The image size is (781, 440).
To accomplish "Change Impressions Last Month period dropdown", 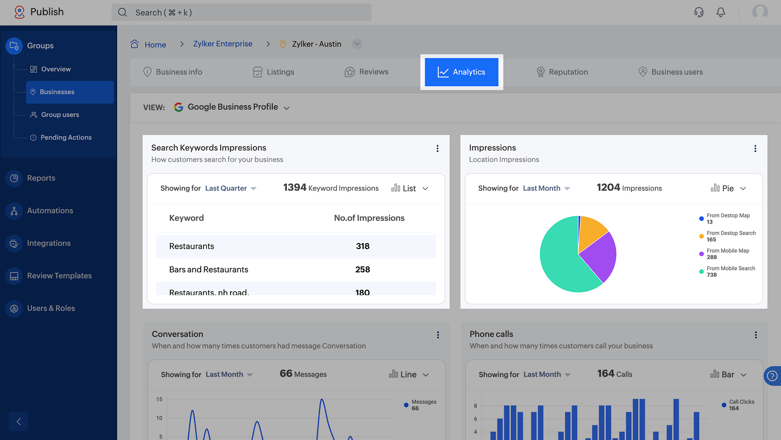I will [x=546, y=188].
